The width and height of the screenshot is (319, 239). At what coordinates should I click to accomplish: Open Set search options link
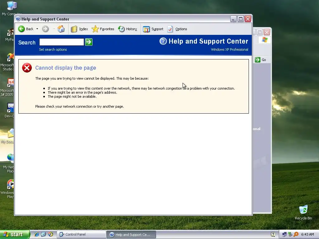pyautogui.click(x=53, y=49)
